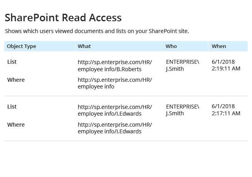Open the I.Edwards URL in What column
The image size is (252, 177).
click(x=115, y=111)
